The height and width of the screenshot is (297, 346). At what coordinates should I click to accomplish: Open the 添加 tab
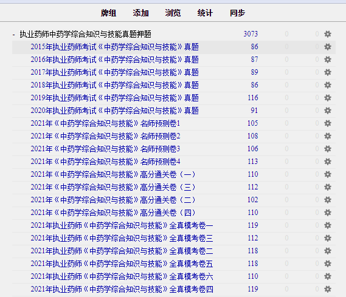(140, 13)
